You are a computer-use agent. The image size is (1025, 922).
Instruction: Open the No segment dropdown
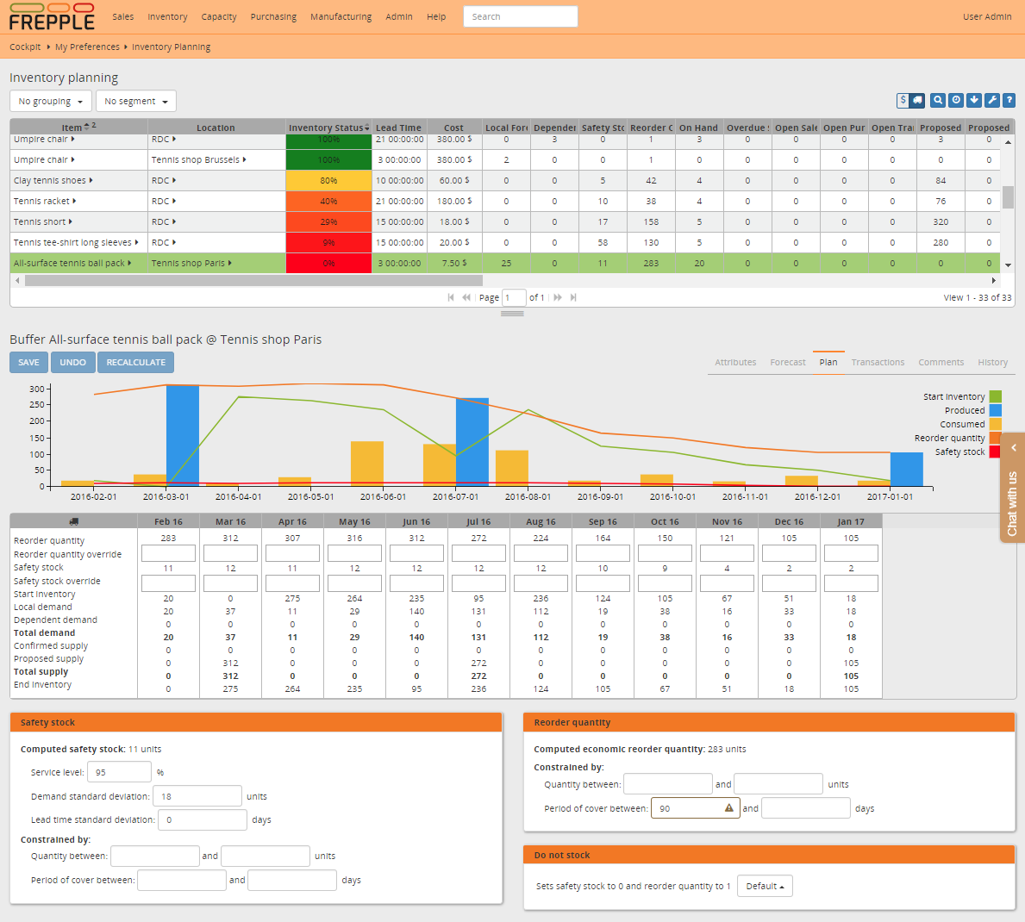click(x=135, y=102)
